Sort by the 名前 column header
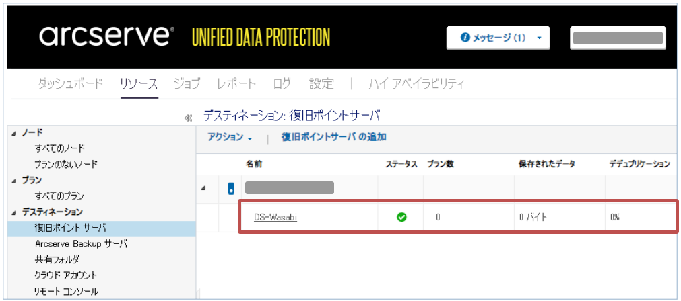Viewport: 681px width, 301px height. 254,164
